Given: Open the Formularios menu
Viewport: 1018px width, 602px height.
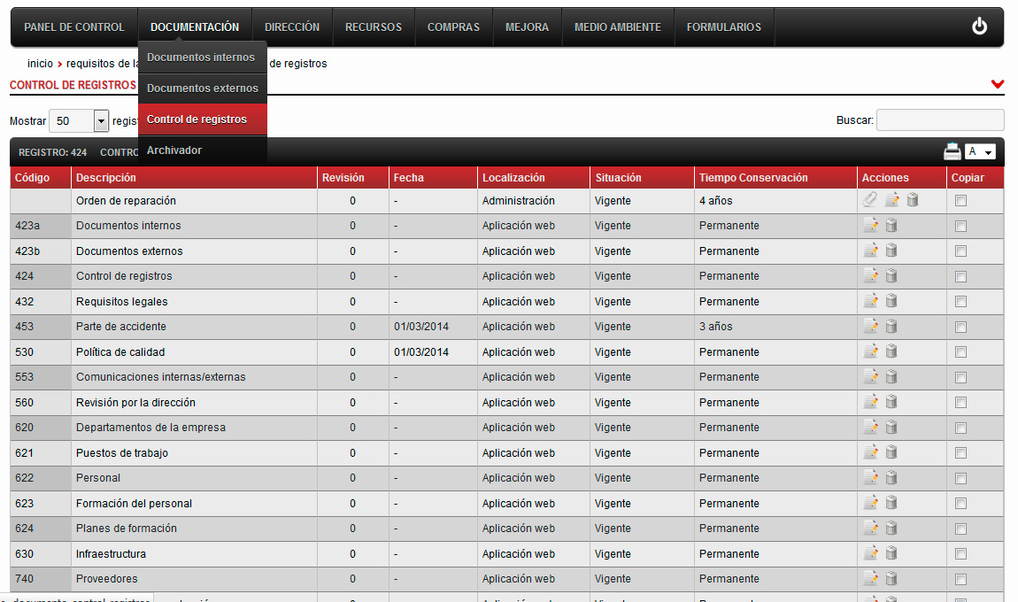Looking at the screenshot, I should 724,27.
